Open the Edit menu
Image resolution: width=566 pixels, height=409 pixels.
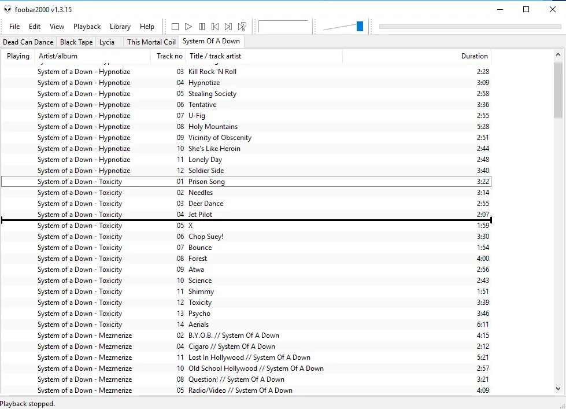tap(35, 27)
